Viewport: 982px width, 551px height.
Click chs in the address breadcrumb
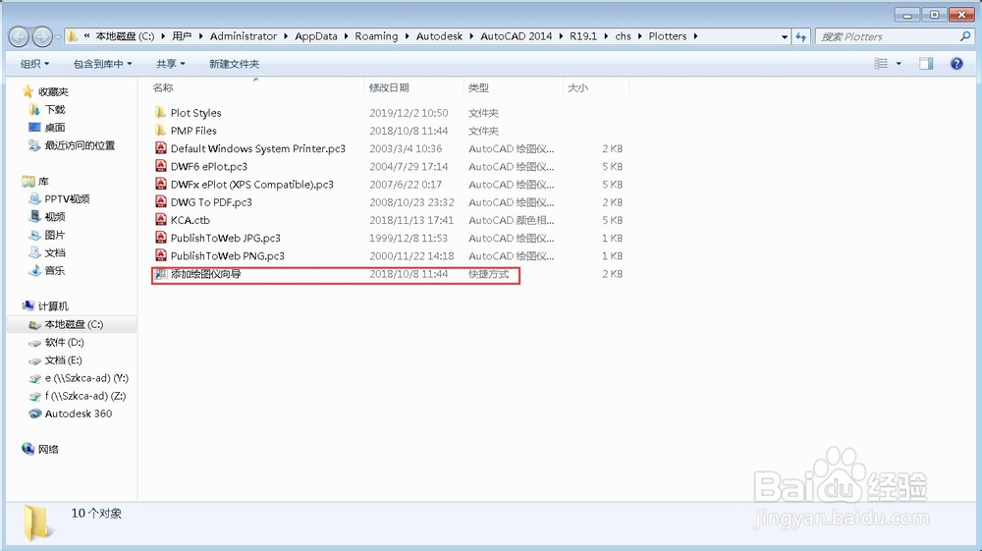pos(624,36)
